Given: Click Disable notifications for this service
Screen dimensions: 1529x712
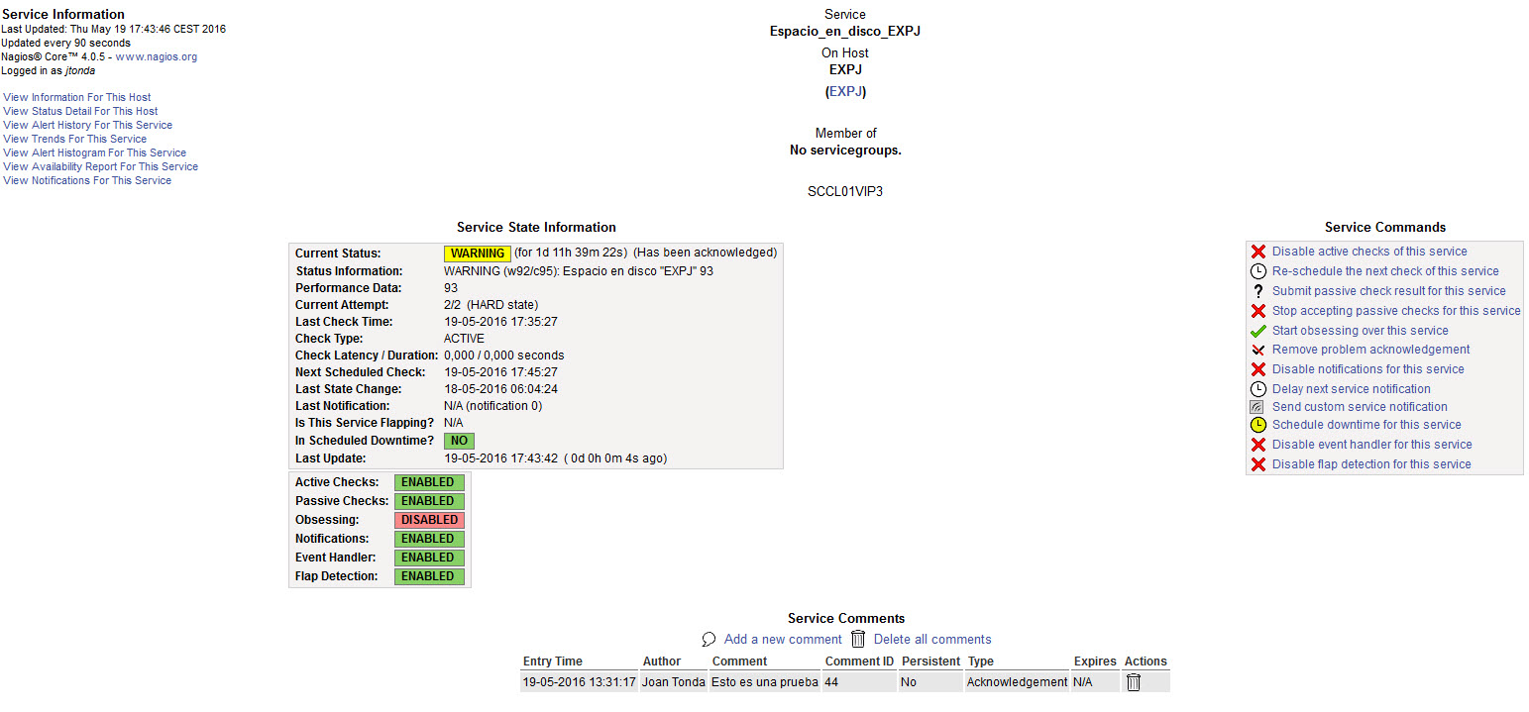Looking at the screenshot, I should [x=1367, y=369].
